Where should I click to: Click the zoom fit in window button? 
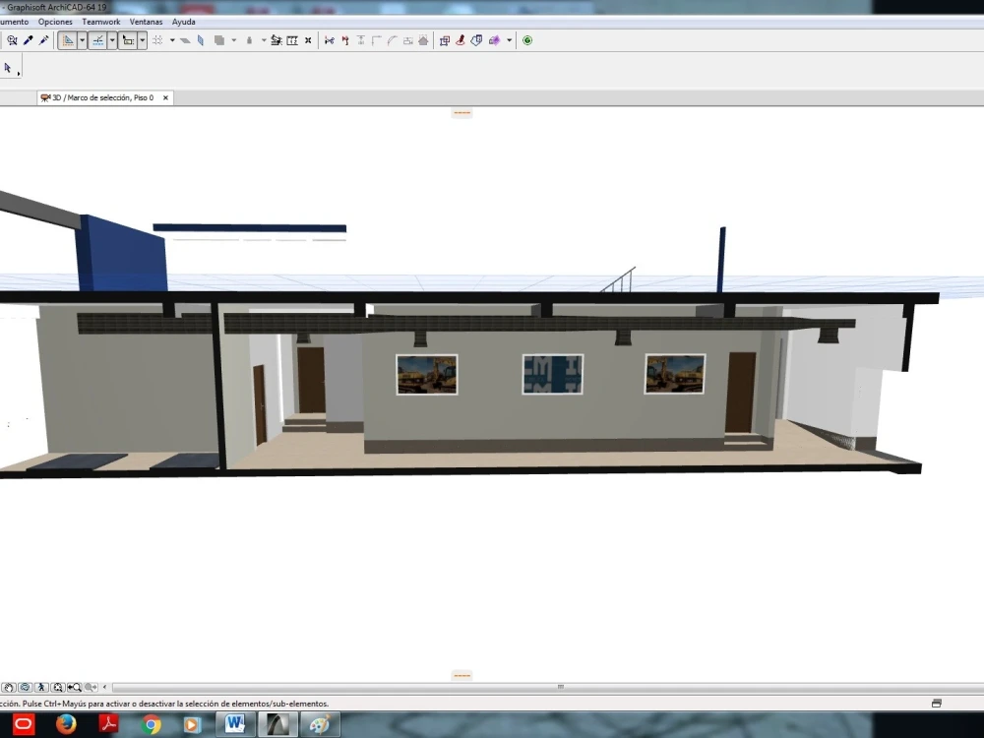coord(58,687)
